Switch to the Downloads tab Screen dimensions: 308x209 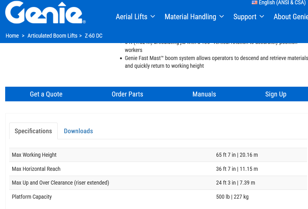tap(78, 131)
